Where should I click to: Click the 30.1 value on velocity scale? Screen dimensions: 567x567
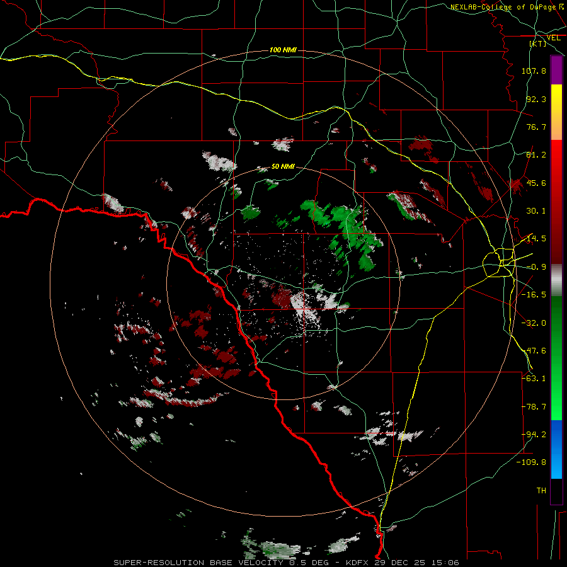pos(536,211)
